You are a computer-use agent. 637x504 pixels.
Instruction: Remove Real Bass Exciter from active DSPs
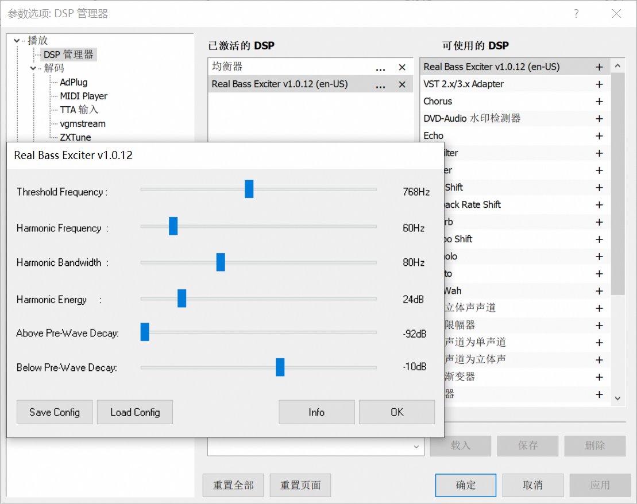402,84
